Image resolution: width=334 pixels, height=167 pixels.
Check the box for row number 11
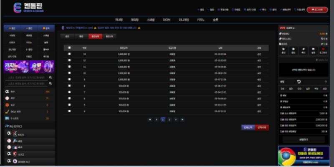tap(69, 67)
